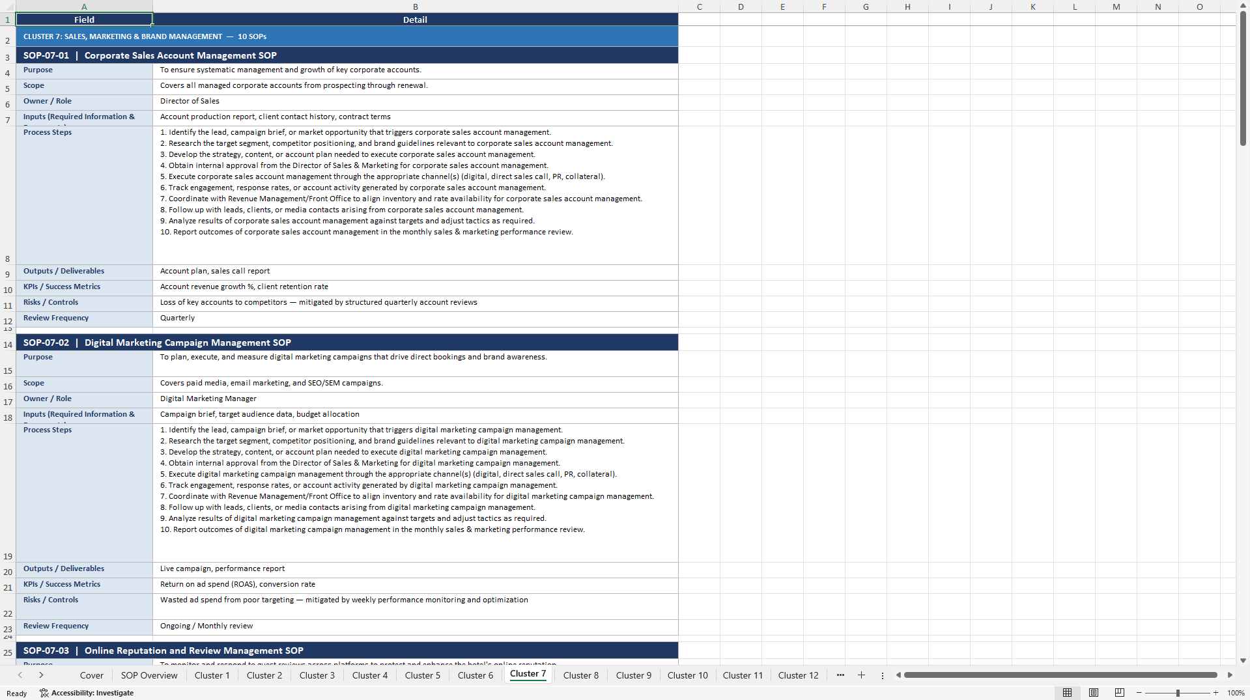Click the horizontal scrollbar thumb
Image resolution: width=1250 pixels, height=700 pixels.
1060,675
